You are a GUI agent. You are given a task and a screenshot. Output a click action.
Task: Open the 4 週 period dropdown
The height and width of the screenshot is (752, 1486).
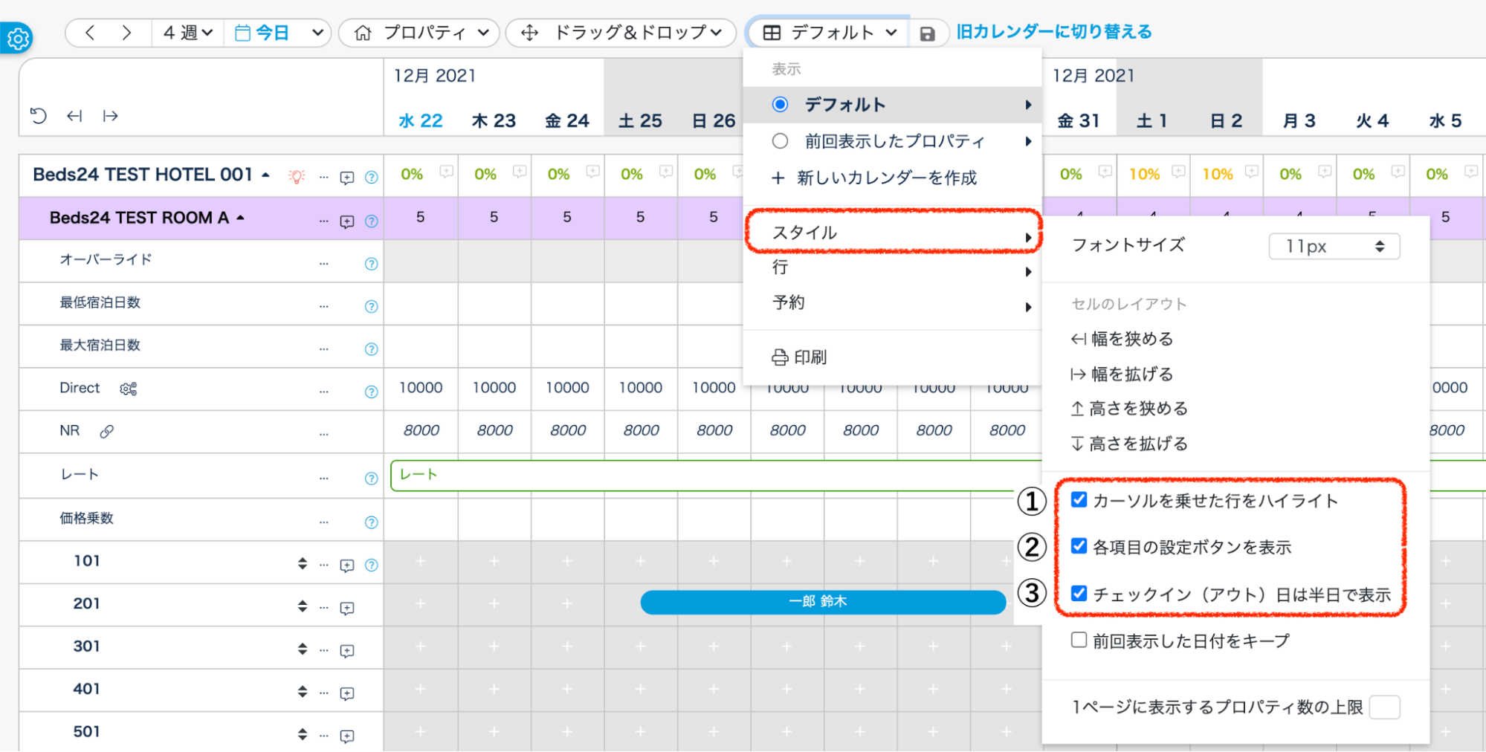tap(187, 33)
